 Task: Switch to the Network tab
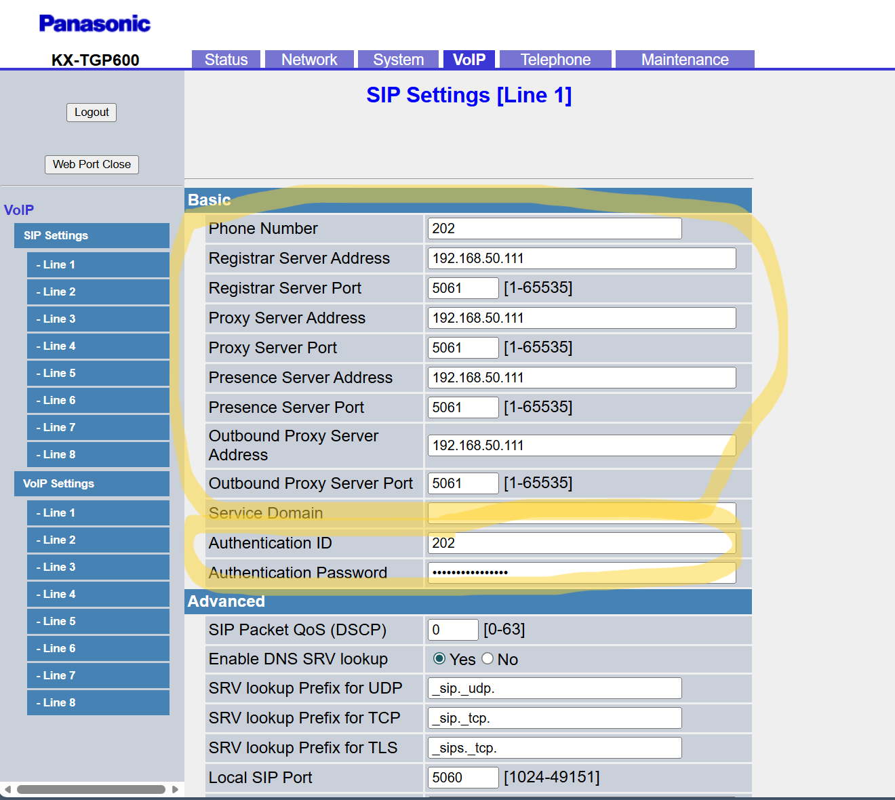point(309,60)
